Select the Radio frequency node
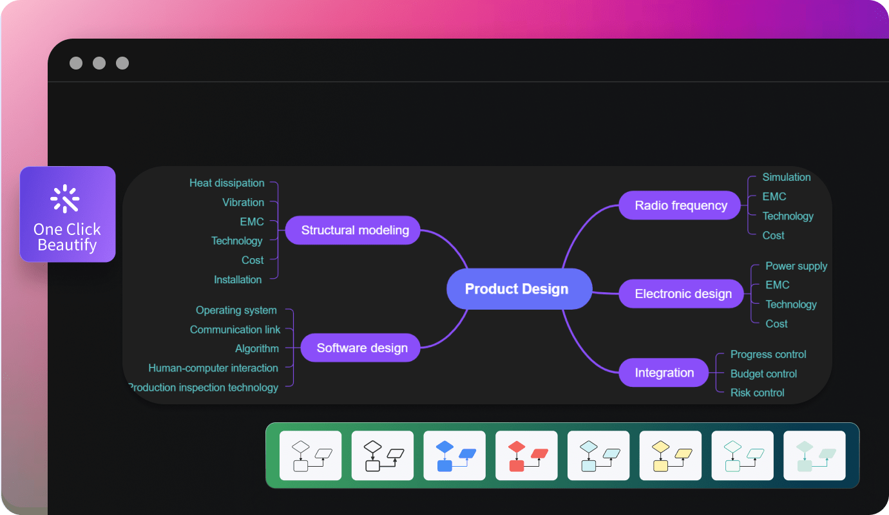Screen dimensions: 889x515 tap(680, 205)
